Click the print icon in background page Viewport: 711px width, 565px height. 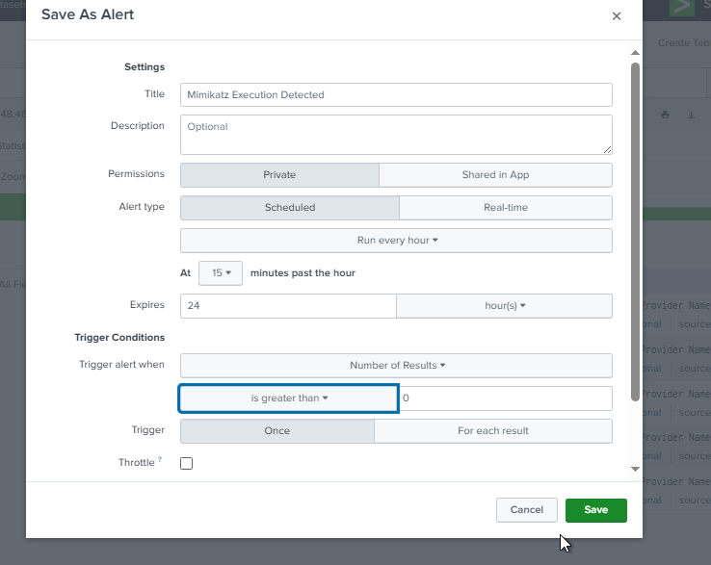click(x=665, y=115)
